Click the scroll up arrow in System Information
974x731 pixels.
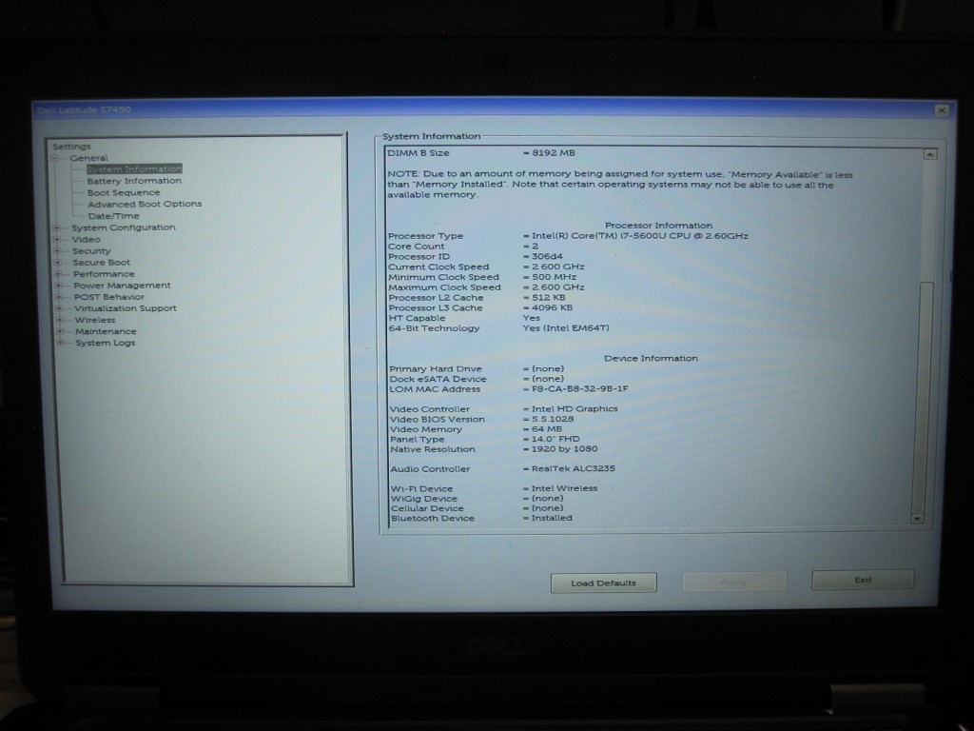930,154
